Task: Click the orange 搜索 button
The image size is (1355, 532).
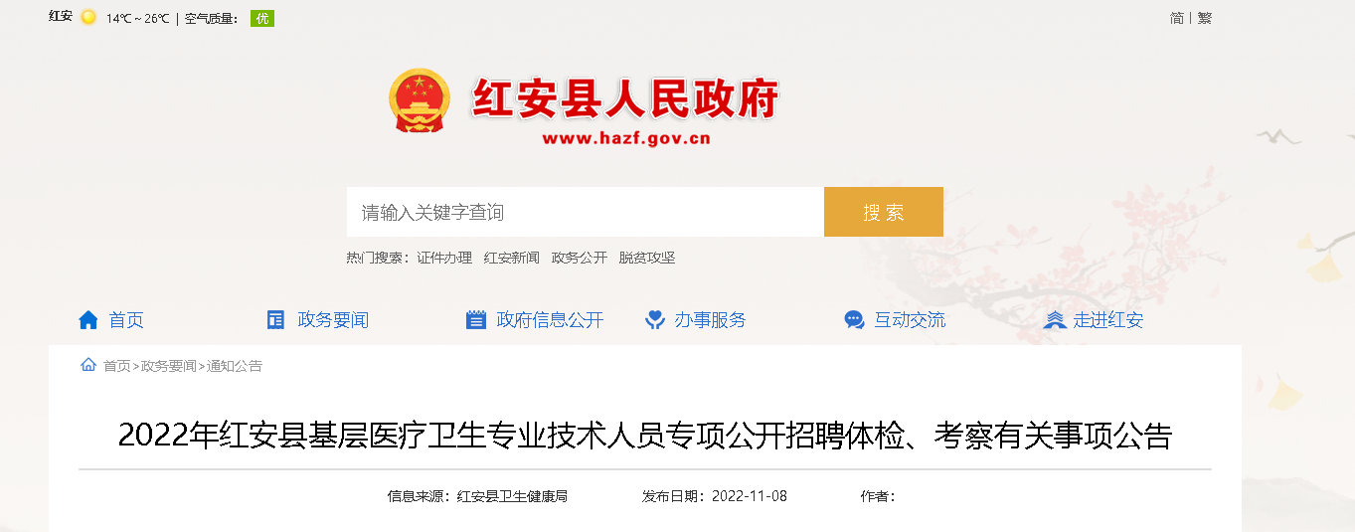Action: 884,212
